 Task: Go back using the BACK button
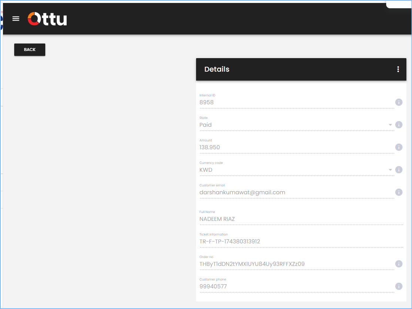[30, 49]
